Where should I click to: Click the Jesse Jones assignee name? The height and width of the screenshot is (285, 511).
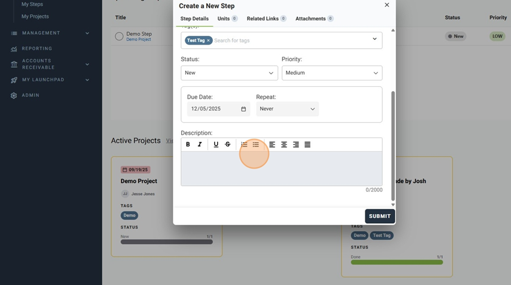pyautogui.click(x=143, y=194)
